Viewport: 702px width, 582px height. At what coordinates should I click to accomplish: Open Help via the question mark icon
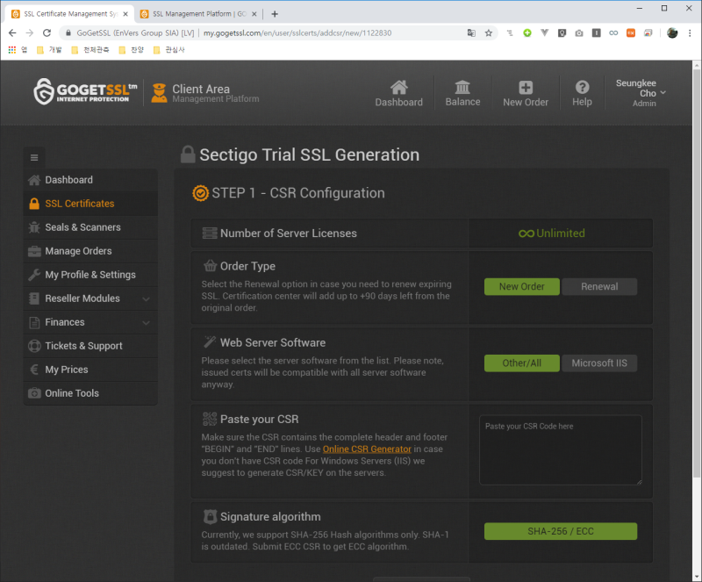point(582,94)
